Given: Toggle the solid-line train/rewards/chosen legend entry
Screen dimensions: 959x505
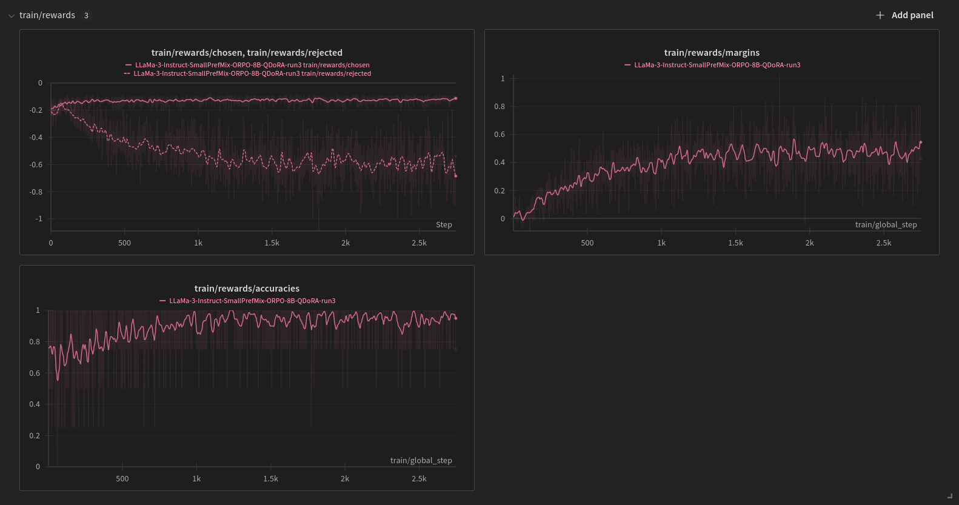Looking at the screenshot, I should pyautogui.click(x=252, y=65).
